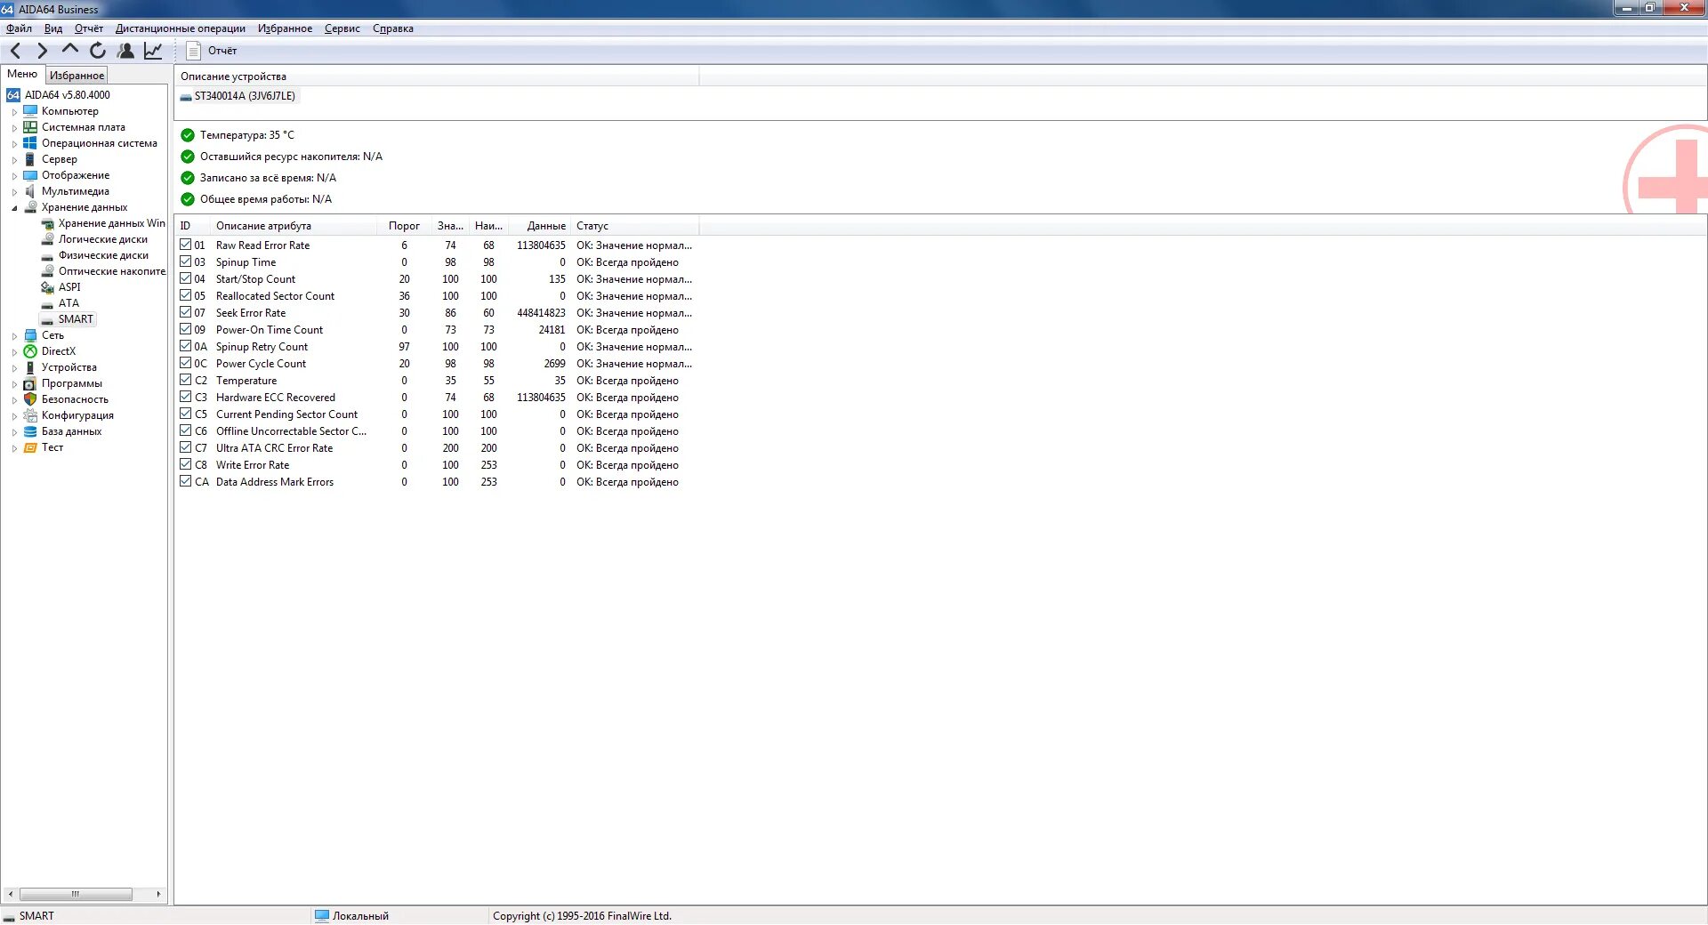
Task: Expand the Тест tree node
Action: pos(14,448)
